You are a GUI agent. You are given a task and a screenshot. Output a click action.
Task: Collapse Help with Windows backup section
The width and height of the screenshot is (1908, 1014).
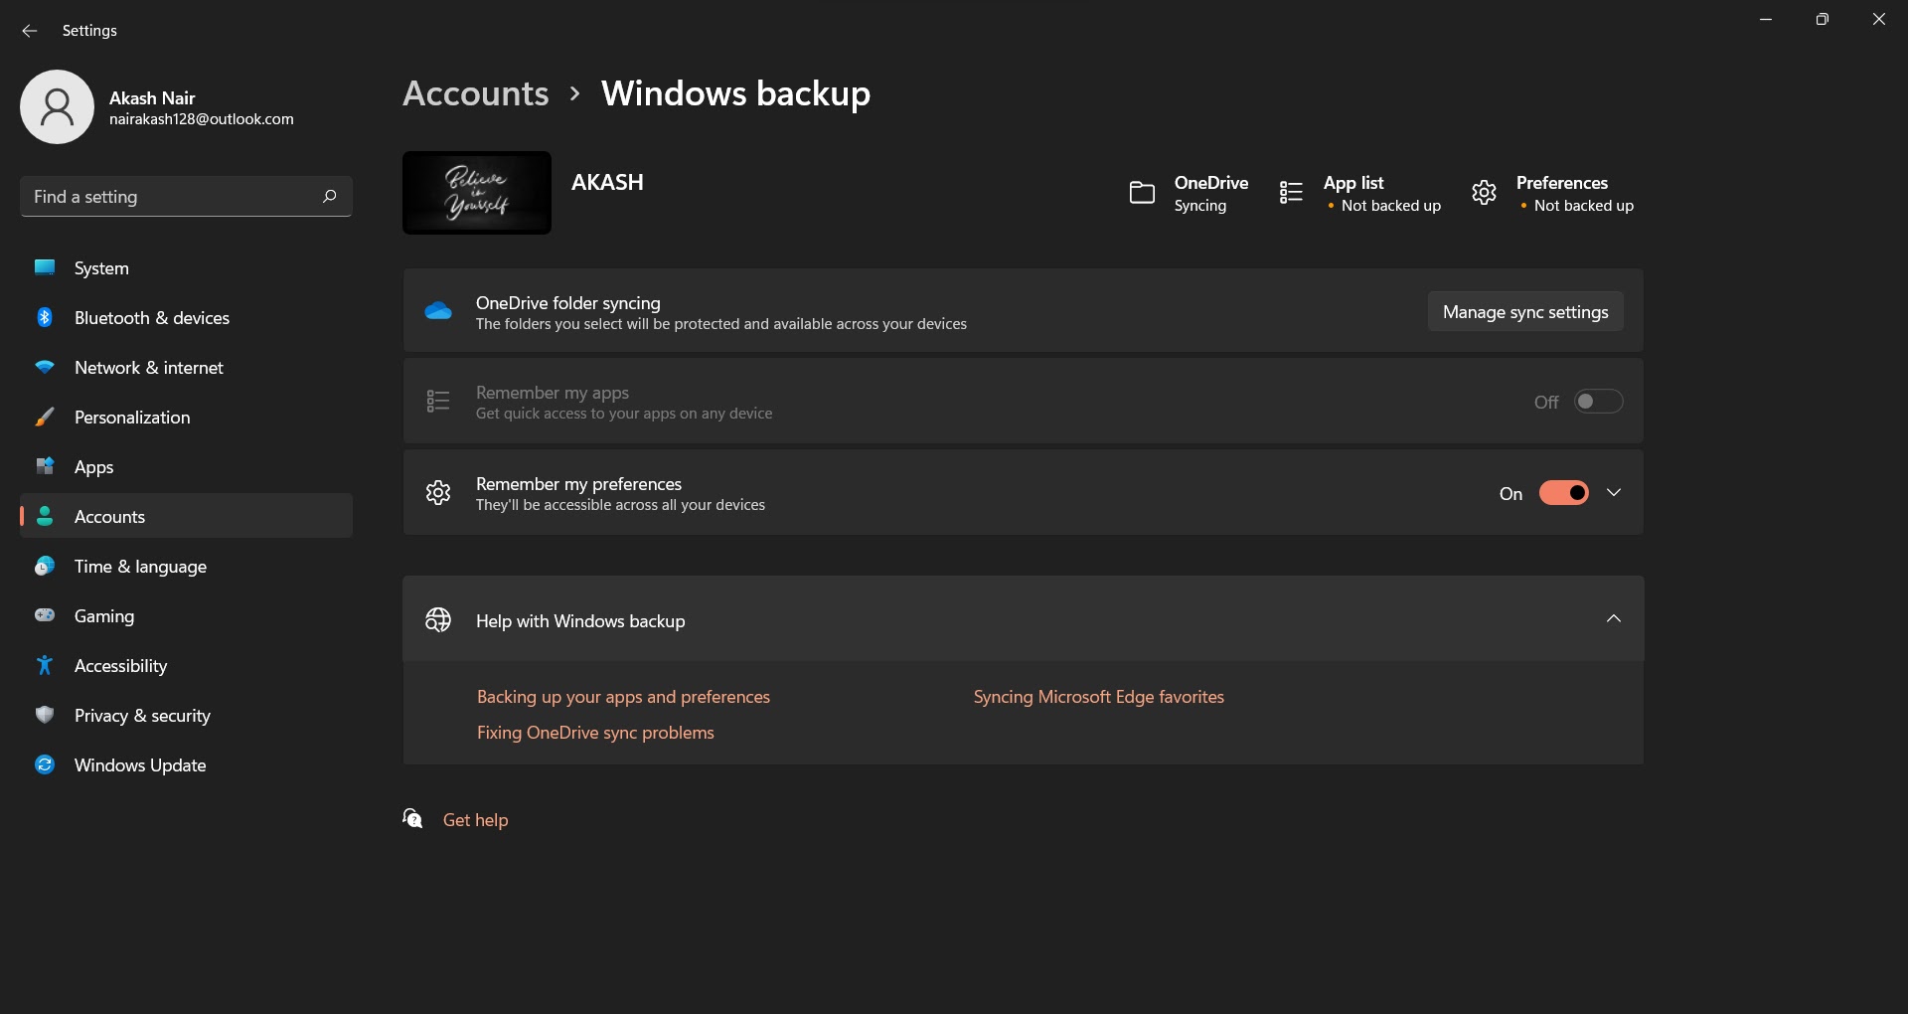point(1614,618)
